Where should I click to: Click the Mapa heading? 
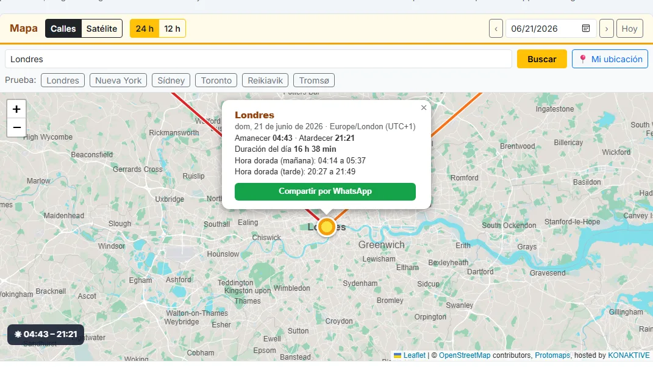click(24, 28)
